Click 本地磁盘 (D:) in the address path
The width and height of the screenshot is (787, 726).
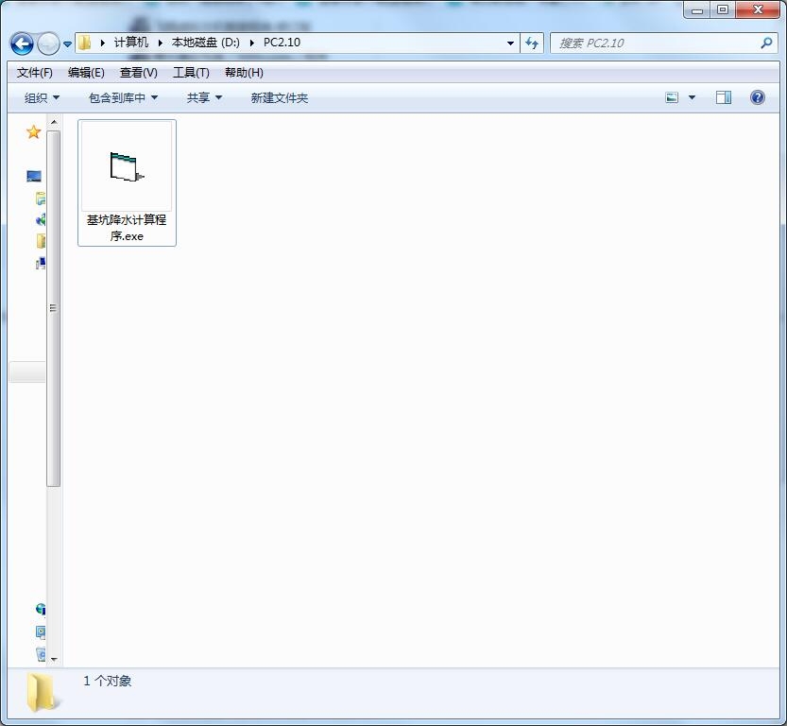[x=205, y=43]
